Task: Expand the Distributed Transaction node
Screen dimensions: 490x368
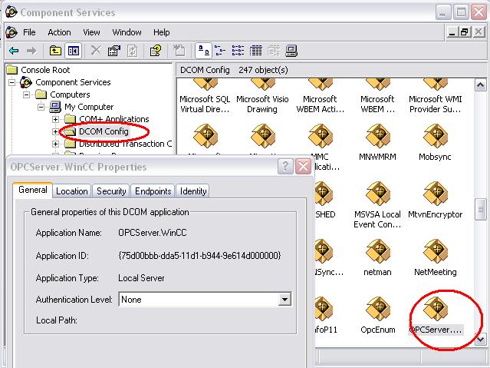Action: click(55, 144)
